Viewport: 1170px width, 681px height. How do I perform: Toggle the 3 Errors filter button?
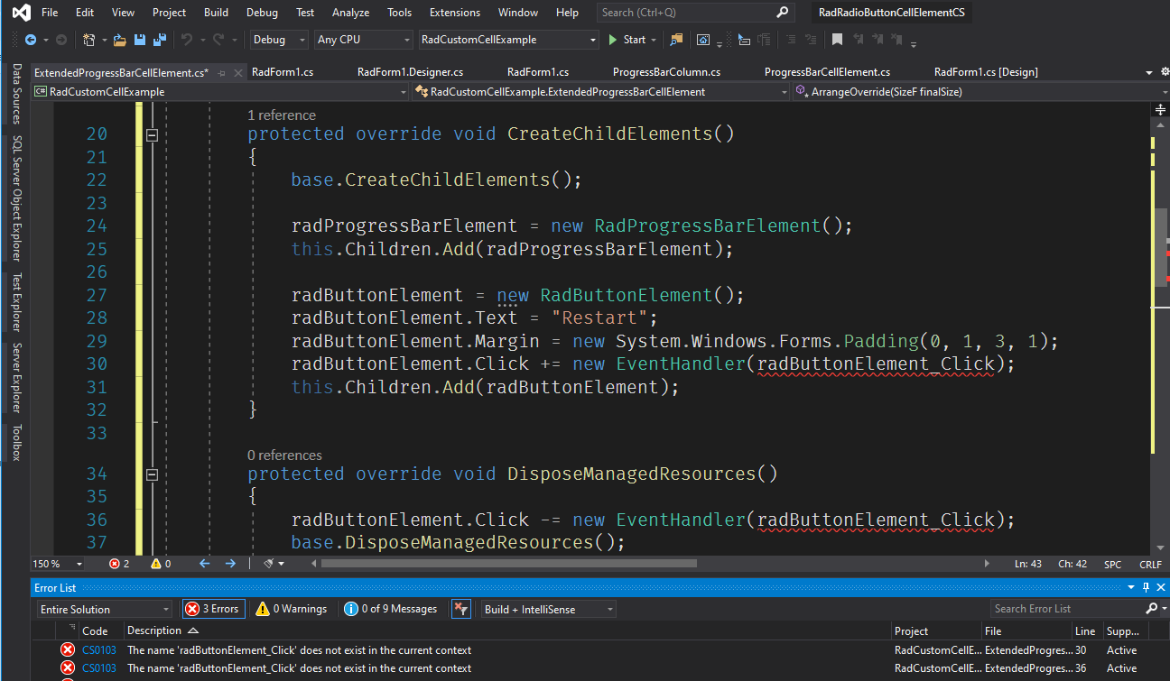coord(213,609)
